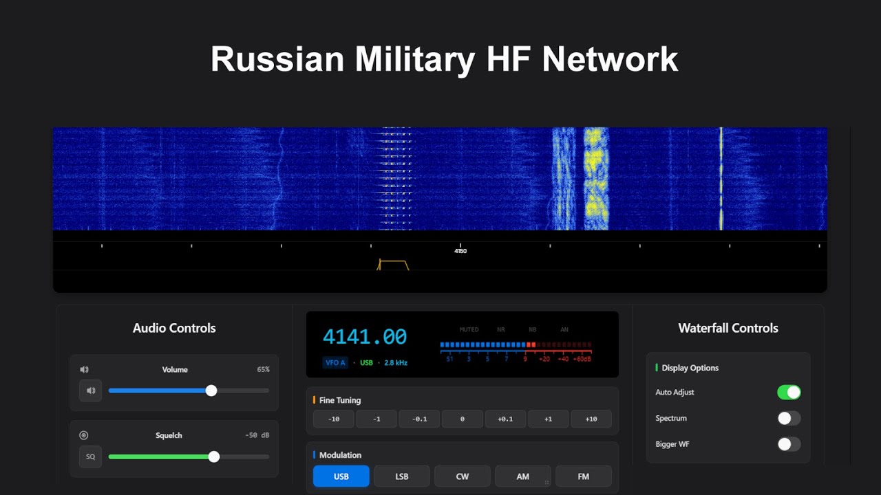The width and height of the screenshot is (881, 495).
Task: Switch modulation to FM
Action: coord(584,476)
